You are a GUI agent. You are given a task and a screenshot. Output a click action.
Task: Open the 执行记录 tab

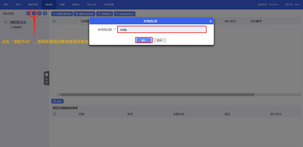(x=92, y=5)
